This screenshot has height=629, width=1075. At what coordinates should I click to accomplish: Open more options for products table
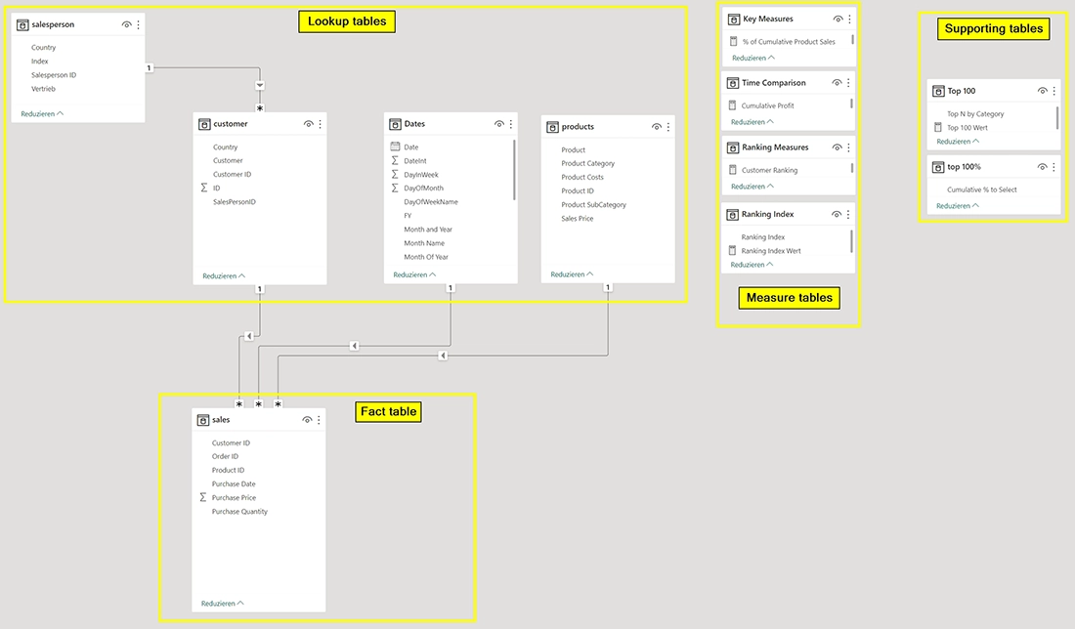tap(668, 127)
